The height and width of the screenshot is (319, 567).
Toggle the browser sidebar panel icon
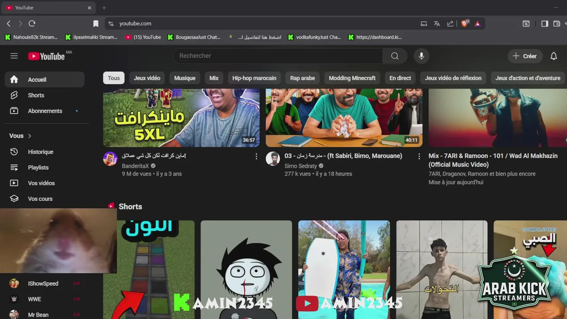(545, 23)
